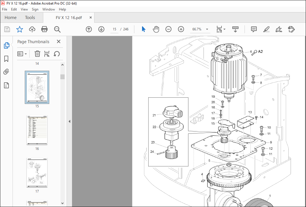Viewport: 306px width, 207px height.
Task: Click the print pages scissors icon in thumbnails
Action: (x=47, y=54)
